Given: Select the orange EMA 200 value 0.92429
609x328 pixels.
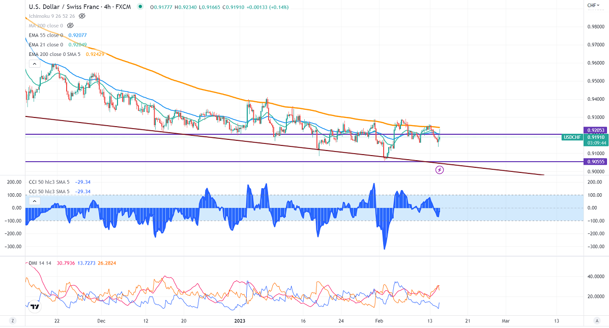Looking at the screenshot, I should [x=95, y=54].
